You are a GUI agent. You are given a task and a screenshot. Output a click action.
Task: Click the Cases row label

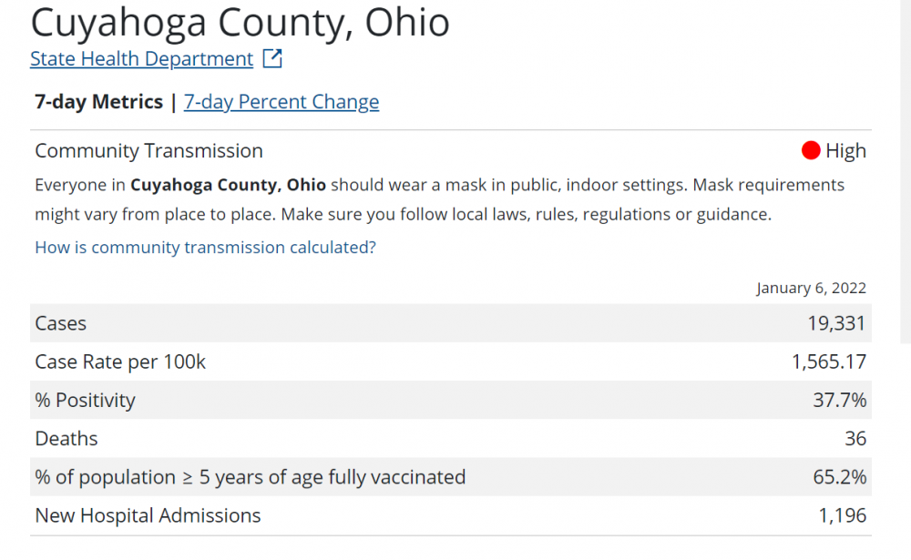[x=61, y=323]
